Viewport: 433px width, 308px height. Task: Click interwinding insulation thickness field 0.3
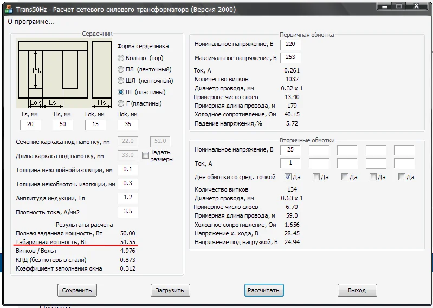[x=127, y=184]
